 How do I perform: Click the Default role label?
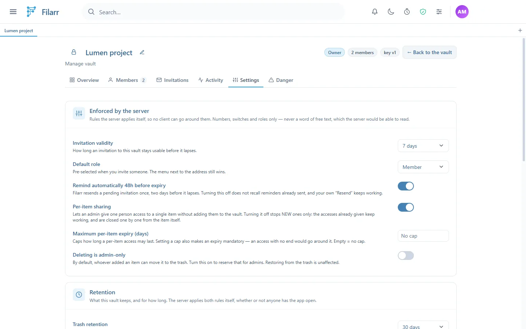pos(86,164)
